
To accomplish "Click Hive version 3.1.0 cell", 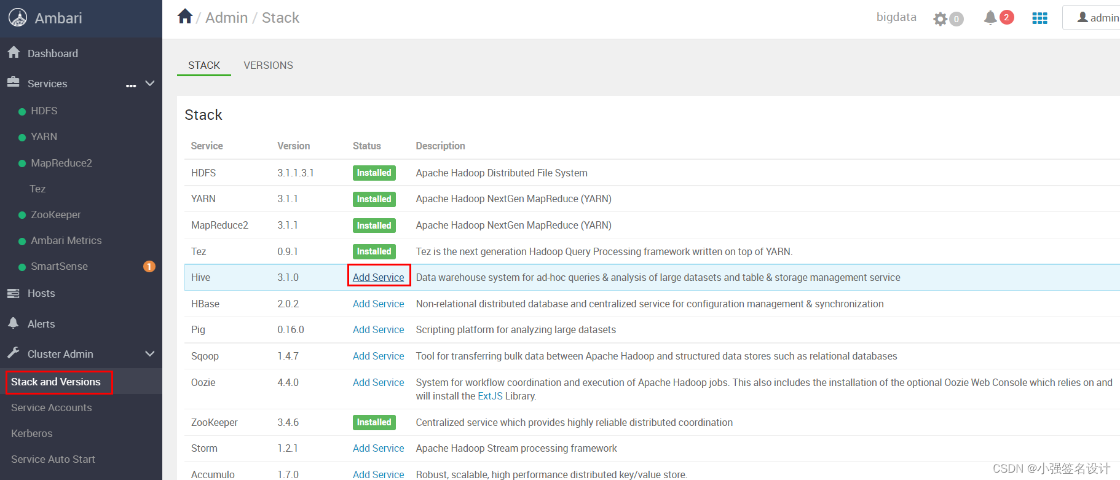I will [288, 277].
